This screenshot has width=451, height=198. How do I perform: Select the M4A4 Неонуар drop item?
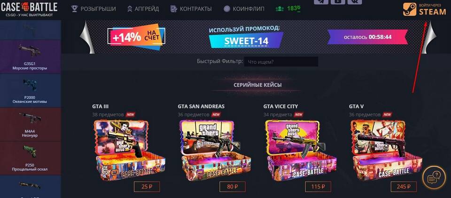tap(30, 124)
